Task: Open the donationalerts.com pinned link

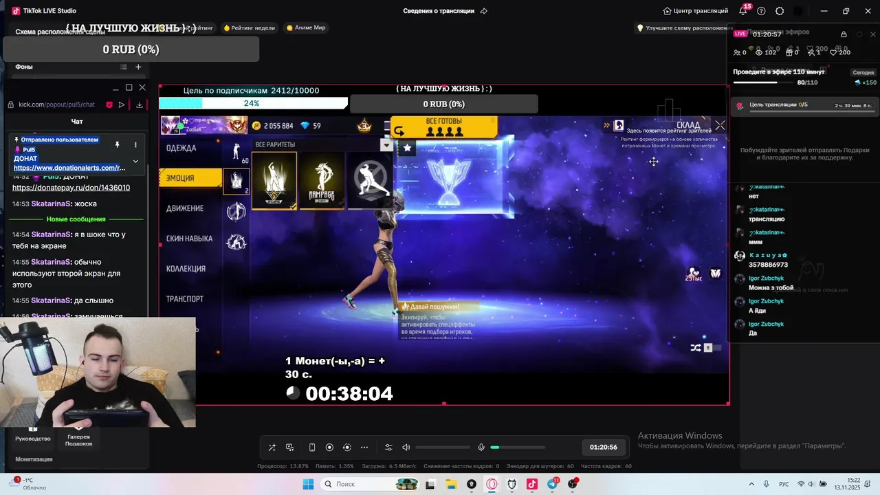Action: pyautogui.click(x=69, y=168)
